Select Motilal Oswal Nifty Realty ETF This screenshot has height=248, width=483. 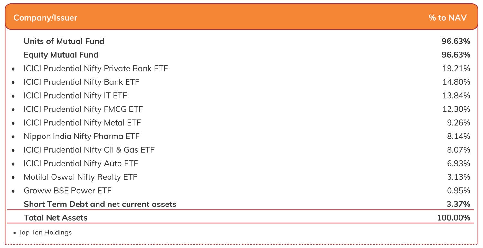click(x=80, y=177)
